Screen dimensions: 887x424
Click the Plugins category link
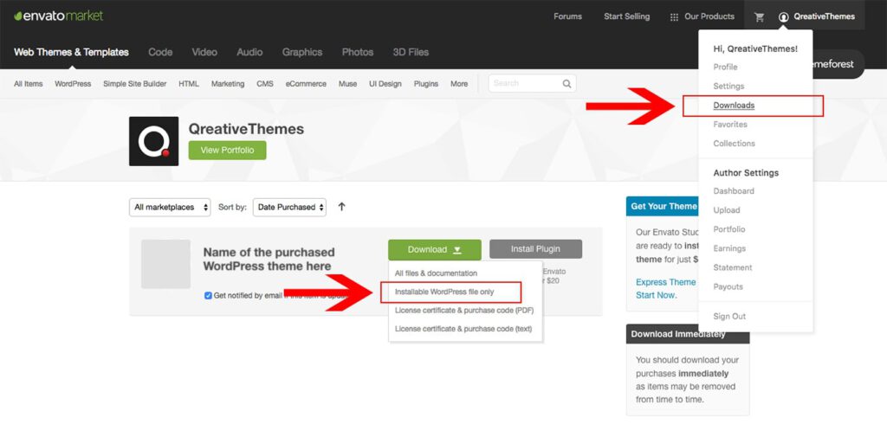point(426,84)
